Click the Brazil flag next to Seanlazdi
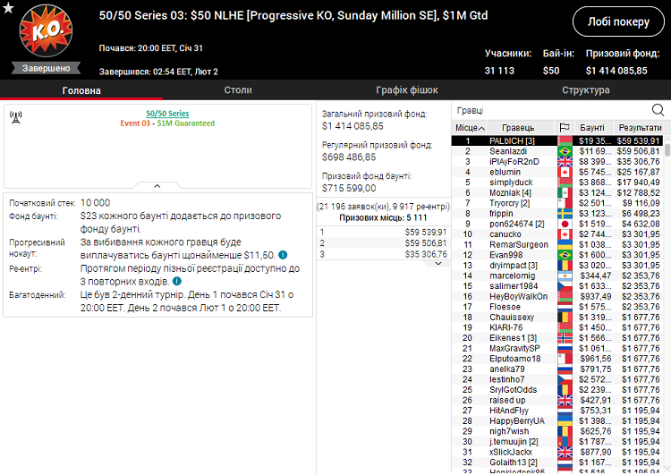The width and height of the screenshot is (671, 475). [565, 152]
